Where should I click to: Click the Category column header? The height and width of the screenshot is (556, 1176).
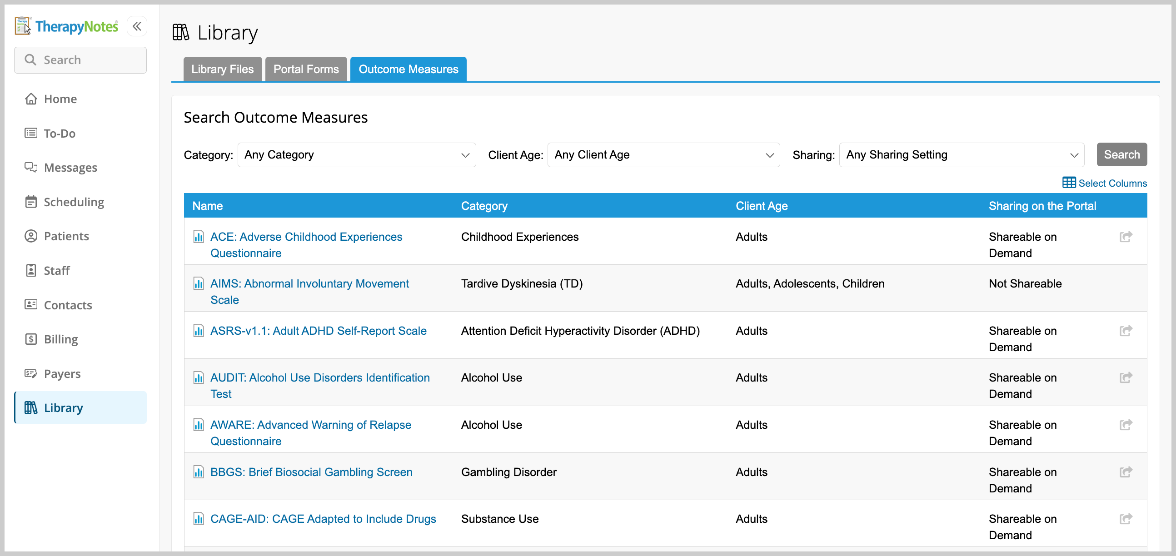point(484,205)
